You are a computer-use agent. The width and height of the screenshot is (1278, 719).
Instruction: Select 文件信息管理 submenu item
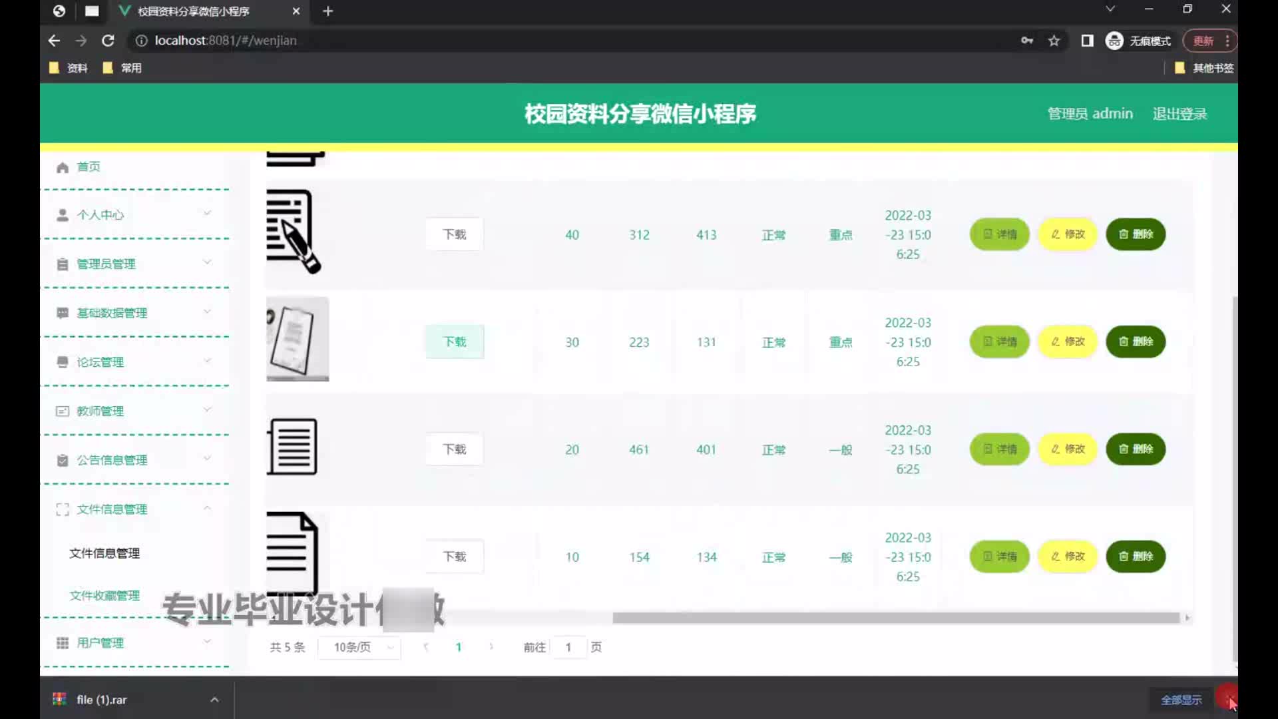105,553
